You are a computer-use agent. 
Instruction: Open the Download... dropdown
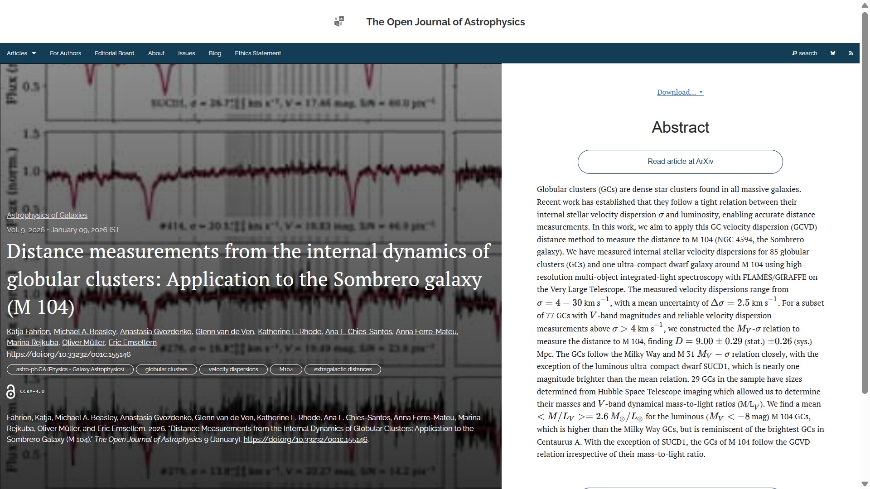pos(680,92)
